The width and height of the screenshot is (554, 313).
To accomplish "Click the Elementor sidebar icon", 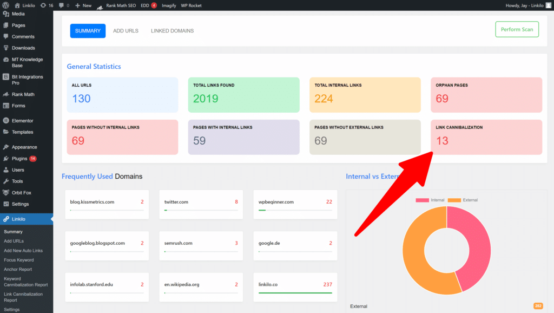I will pyautogui.click(x=6, y=121).
